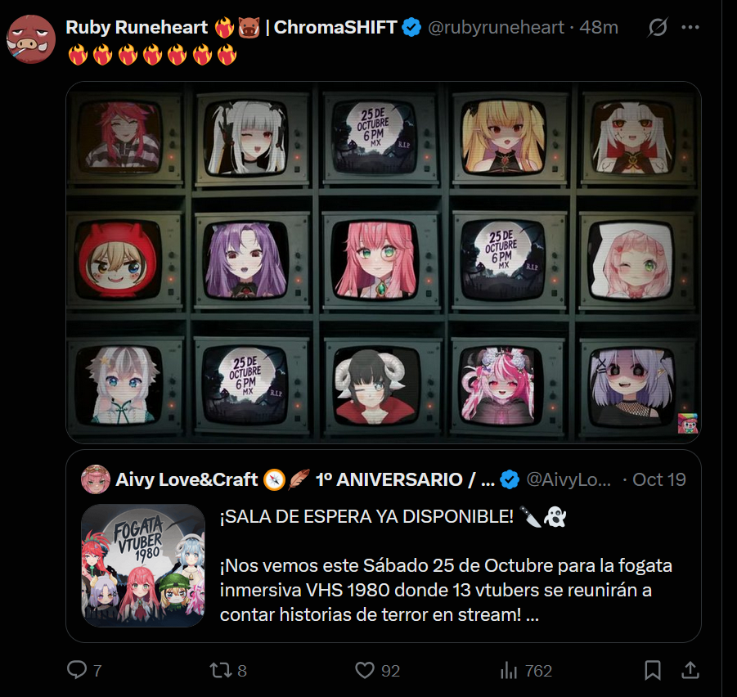Open Ruby Runeheart's verified blue badge

point(411,27)
